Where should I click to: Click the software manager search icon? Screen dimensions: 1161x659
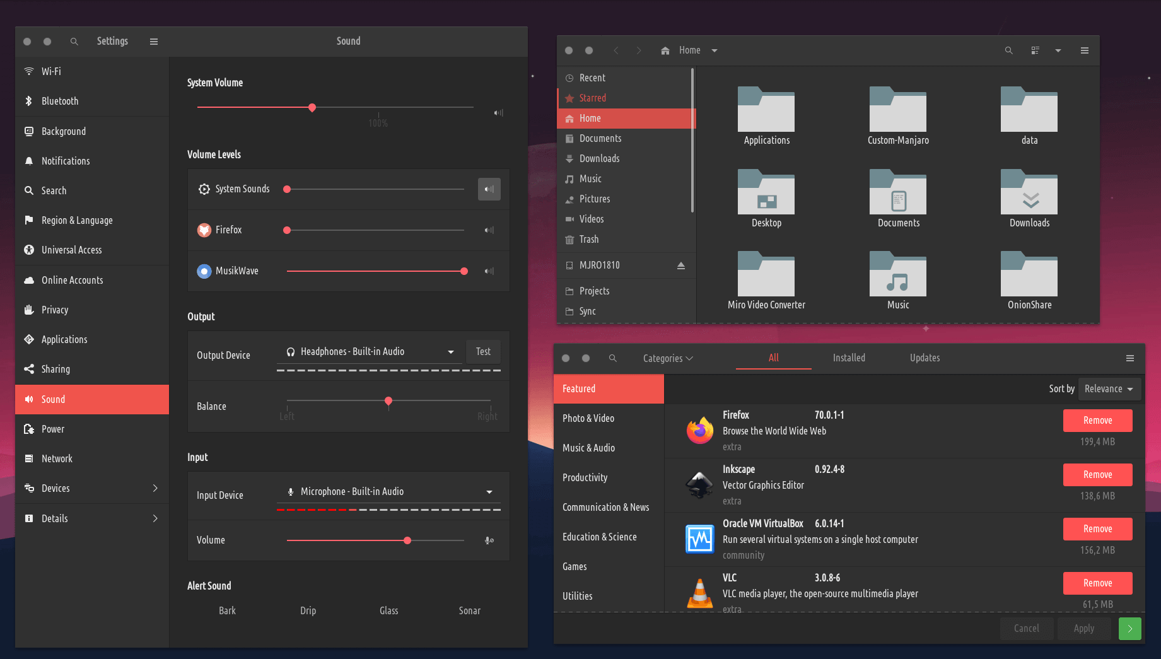(x=612, y=358)
